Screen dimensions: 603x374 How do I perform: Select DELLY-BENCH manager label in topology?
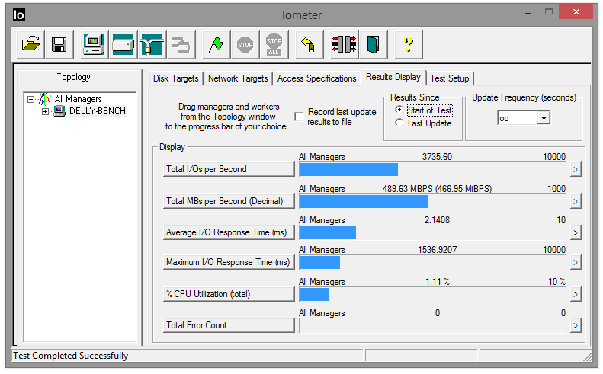point(98,111)
